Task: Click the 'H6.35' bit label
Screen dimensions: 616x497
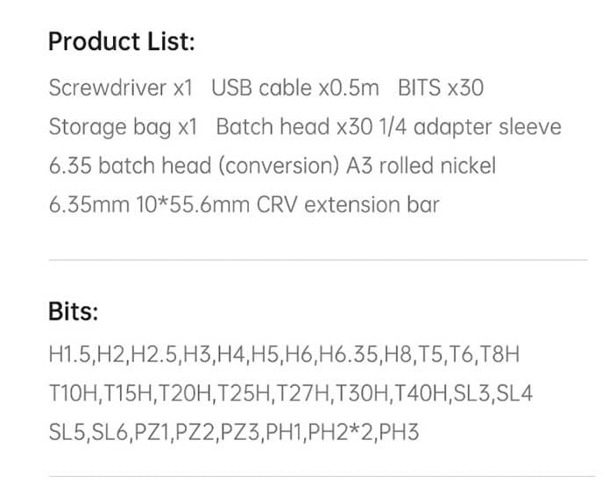Action: (347, 355)
